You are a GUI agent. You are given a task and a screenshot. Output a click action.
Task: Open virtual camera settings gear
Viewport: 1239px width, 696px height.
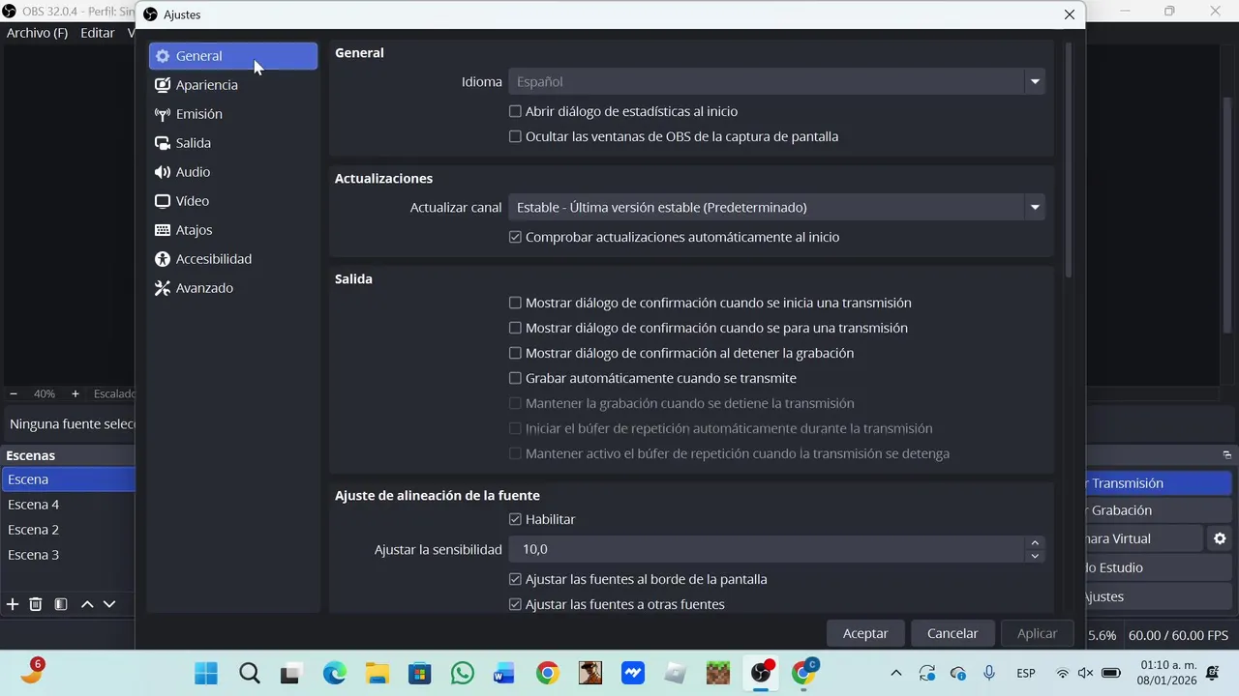point(1220,538)
